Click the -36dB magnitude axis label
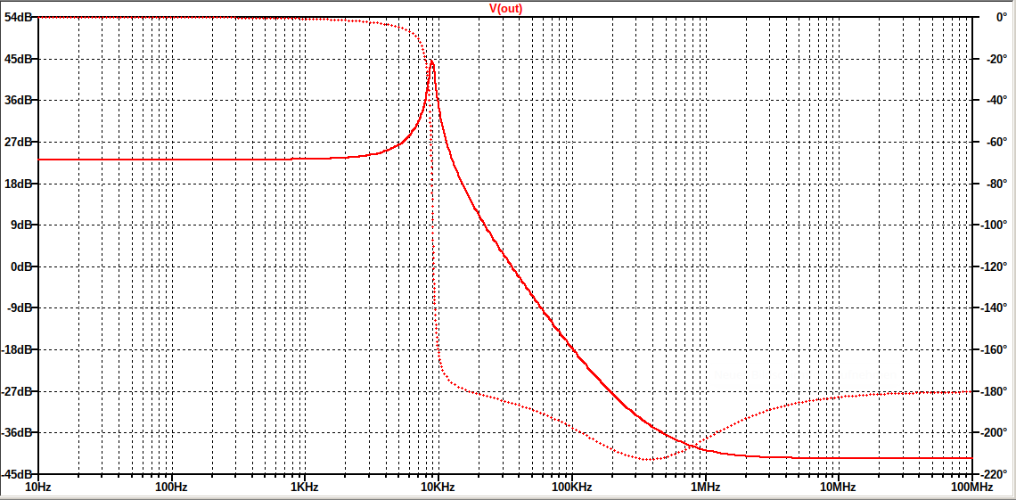 (15, 432)
